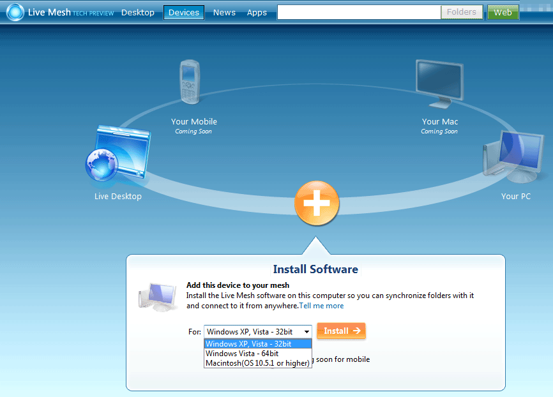Click the Live Mesh Tech Preview title text
The image size is (553, 397).
click(71, 12)
